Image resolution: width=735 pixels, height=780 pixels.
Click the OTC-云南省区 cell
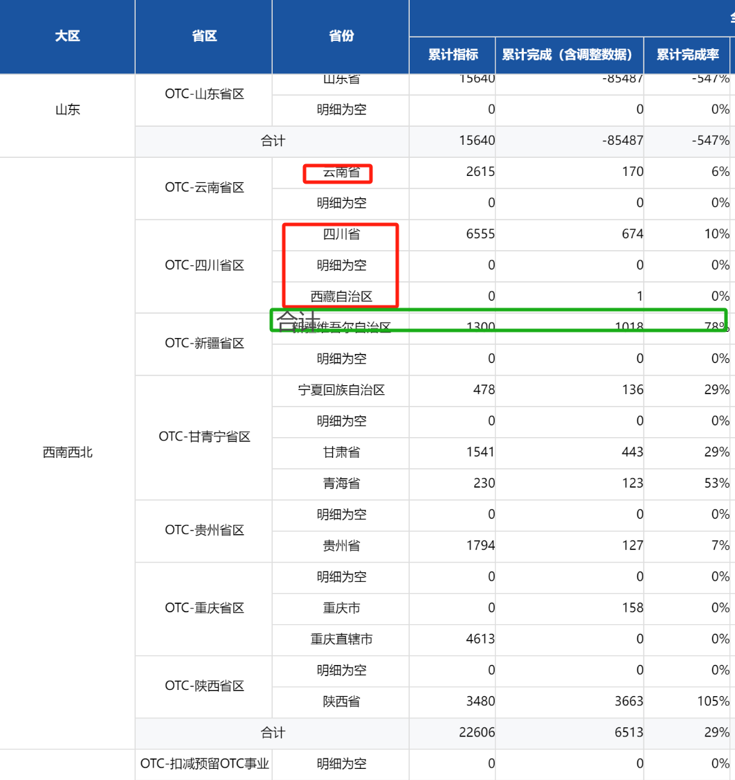[204, 187]
